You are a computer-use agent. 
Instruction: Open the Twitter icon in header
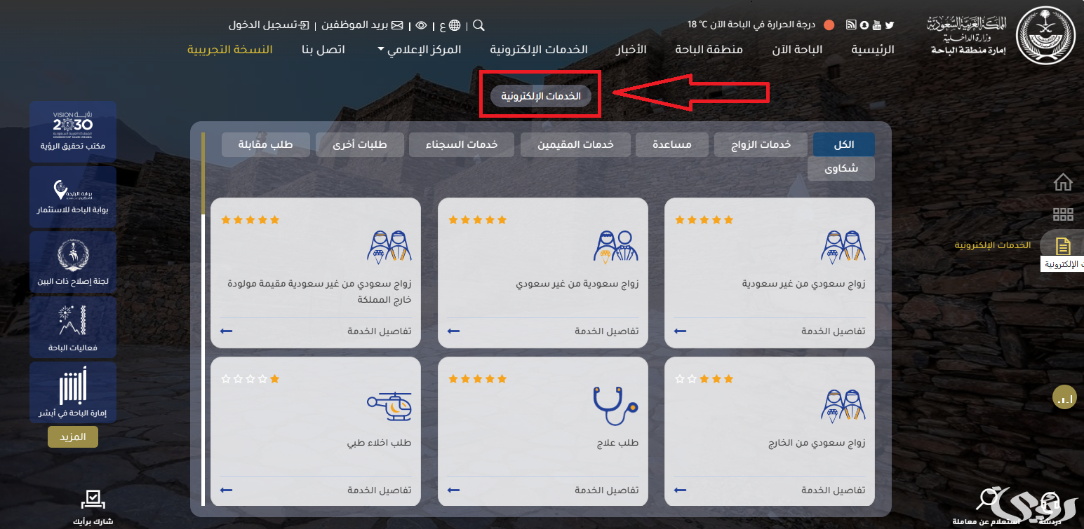[x=890, y=25]
